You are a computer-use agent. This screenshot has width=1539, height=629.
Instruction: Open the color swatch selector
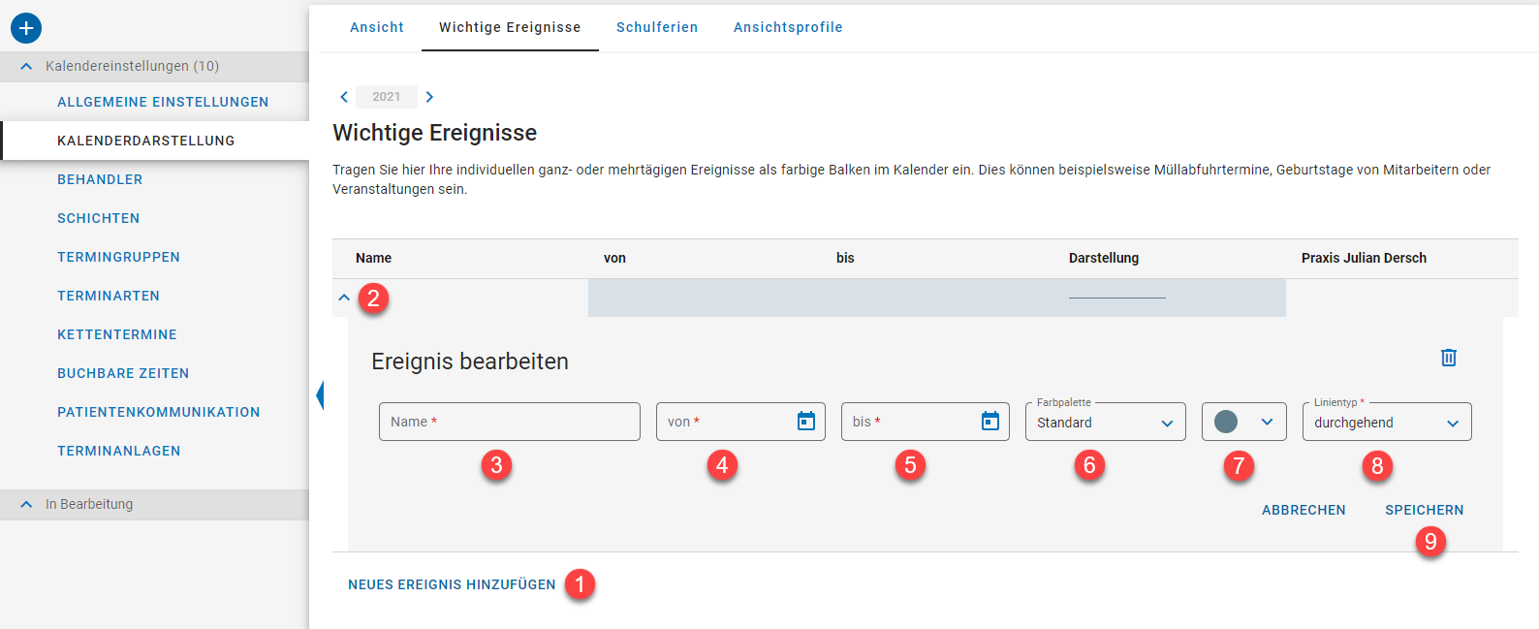(1243, 423)
